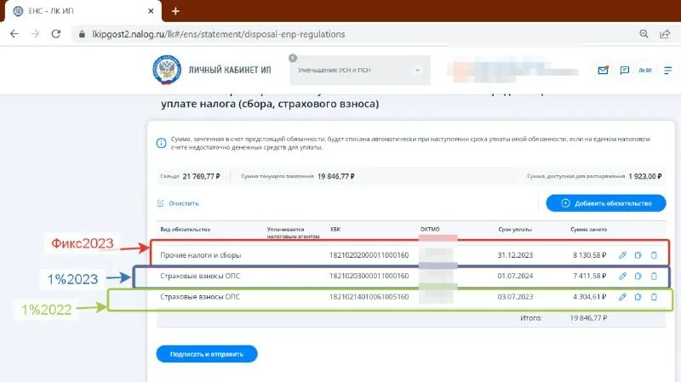Click the due date 31.12.2023
Viewport: 681px width, 382px height.
tap(515, 255)
